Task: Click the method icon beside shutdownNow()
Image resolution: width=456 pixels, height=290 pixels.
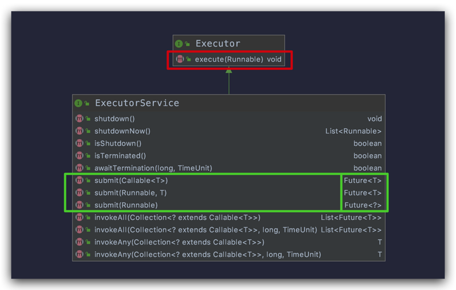Action: click(79, 131)
